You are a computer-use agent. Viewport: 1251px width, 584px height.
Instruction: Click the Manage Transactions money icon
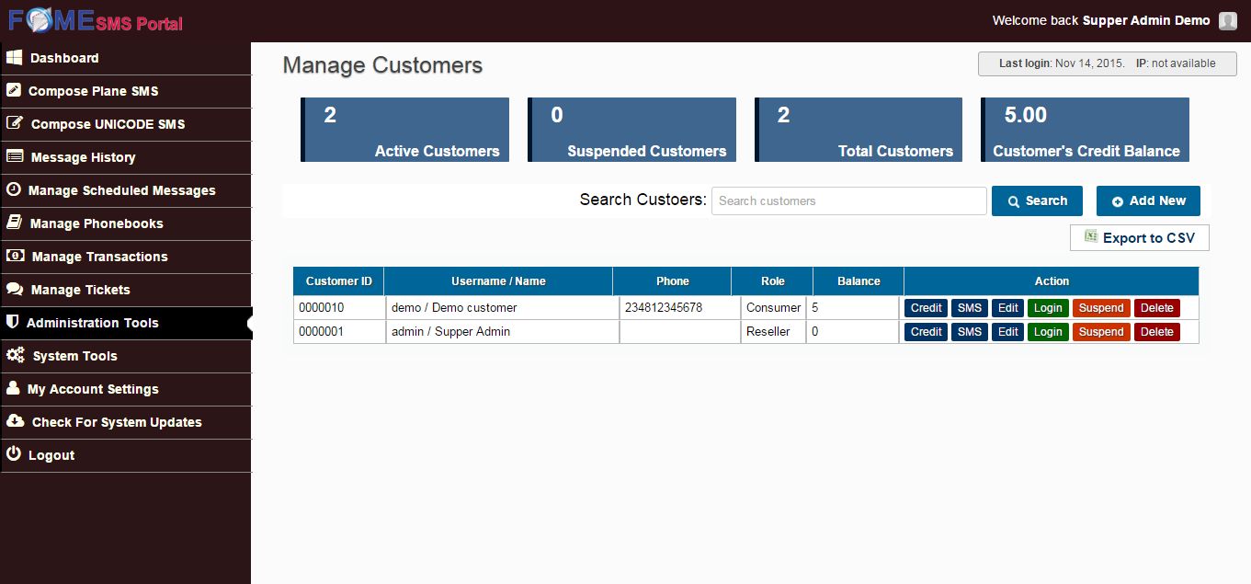pyautogui.click(x=15, y=257)
